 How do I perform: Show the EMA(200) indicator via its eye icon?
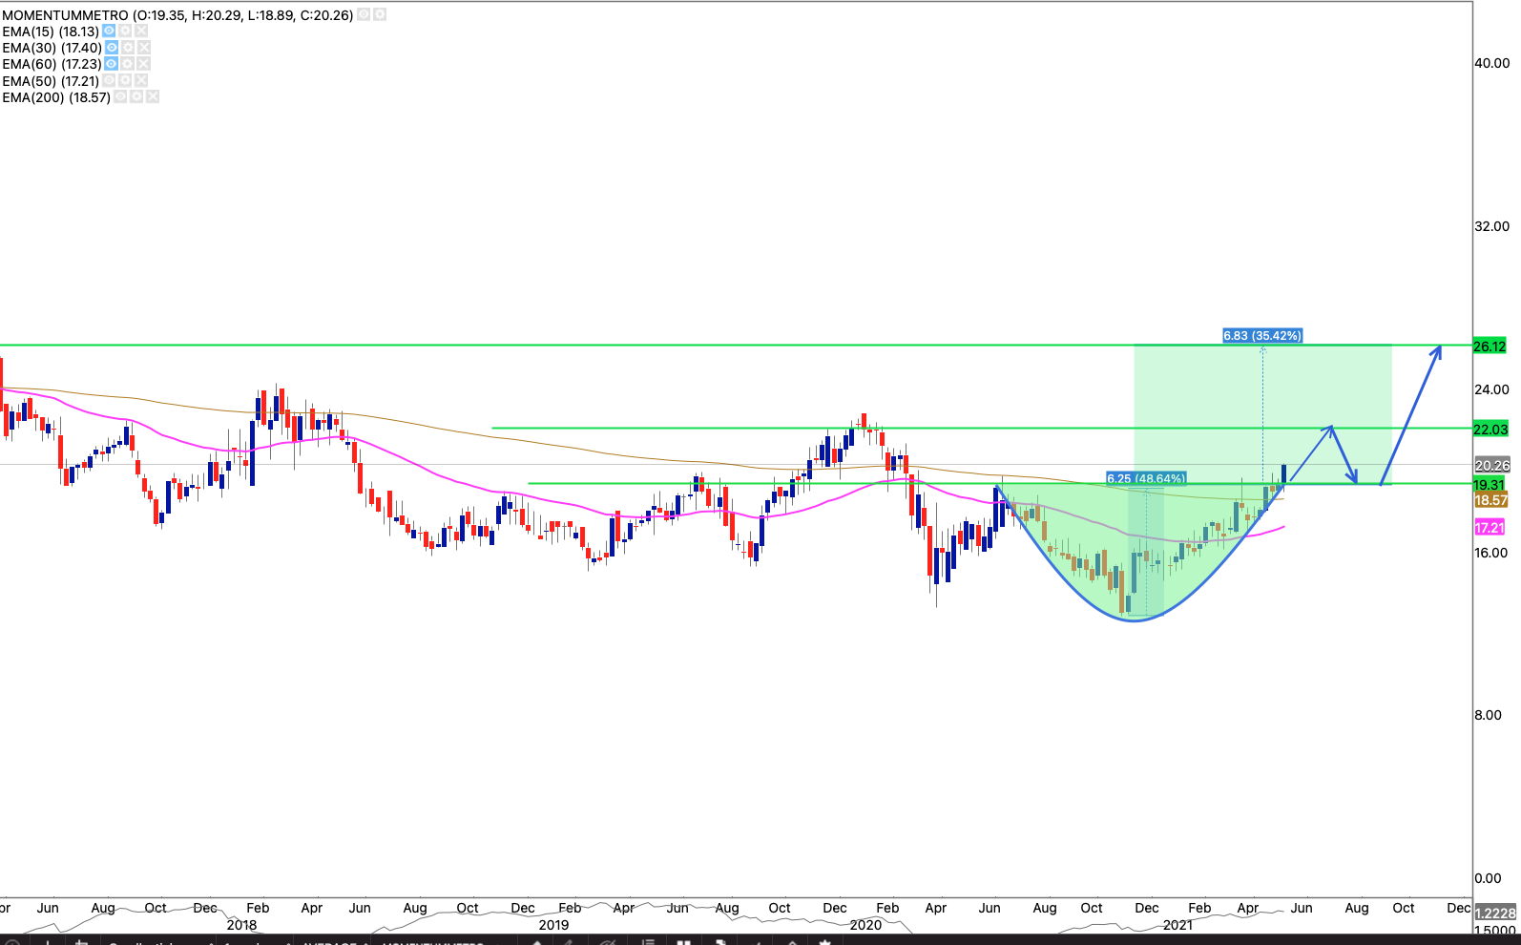click(x=121, y=97)
